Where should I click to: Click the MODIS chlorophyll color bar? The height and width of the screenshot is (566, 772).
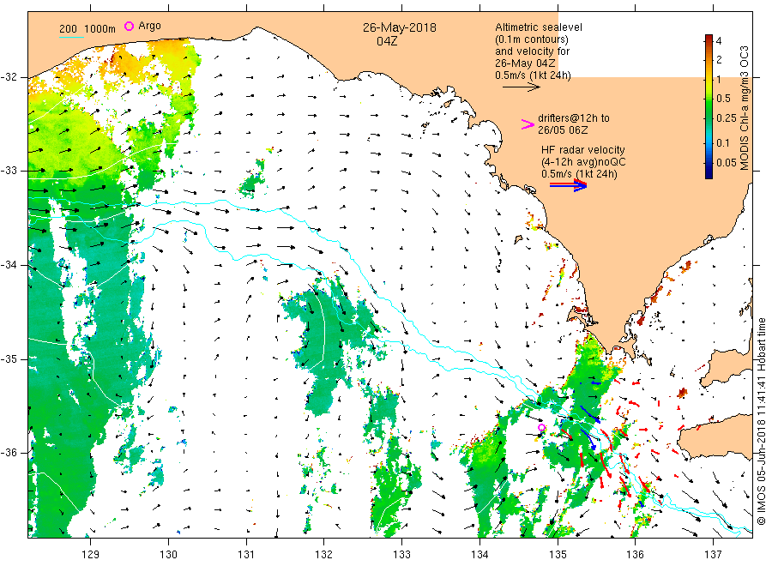pyautogui.click(x=709, y=106)
